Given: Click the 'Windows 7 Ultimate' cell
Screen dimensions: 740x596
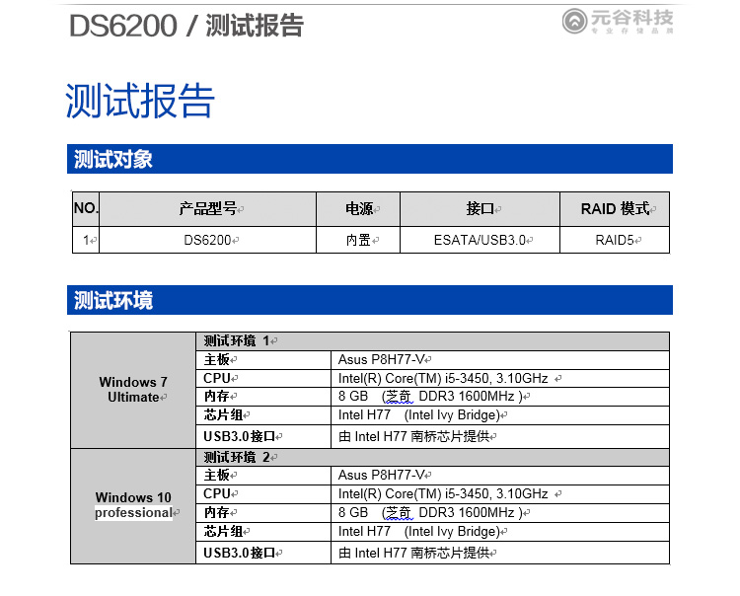Looking at the screenshot, I should [133, 390].
